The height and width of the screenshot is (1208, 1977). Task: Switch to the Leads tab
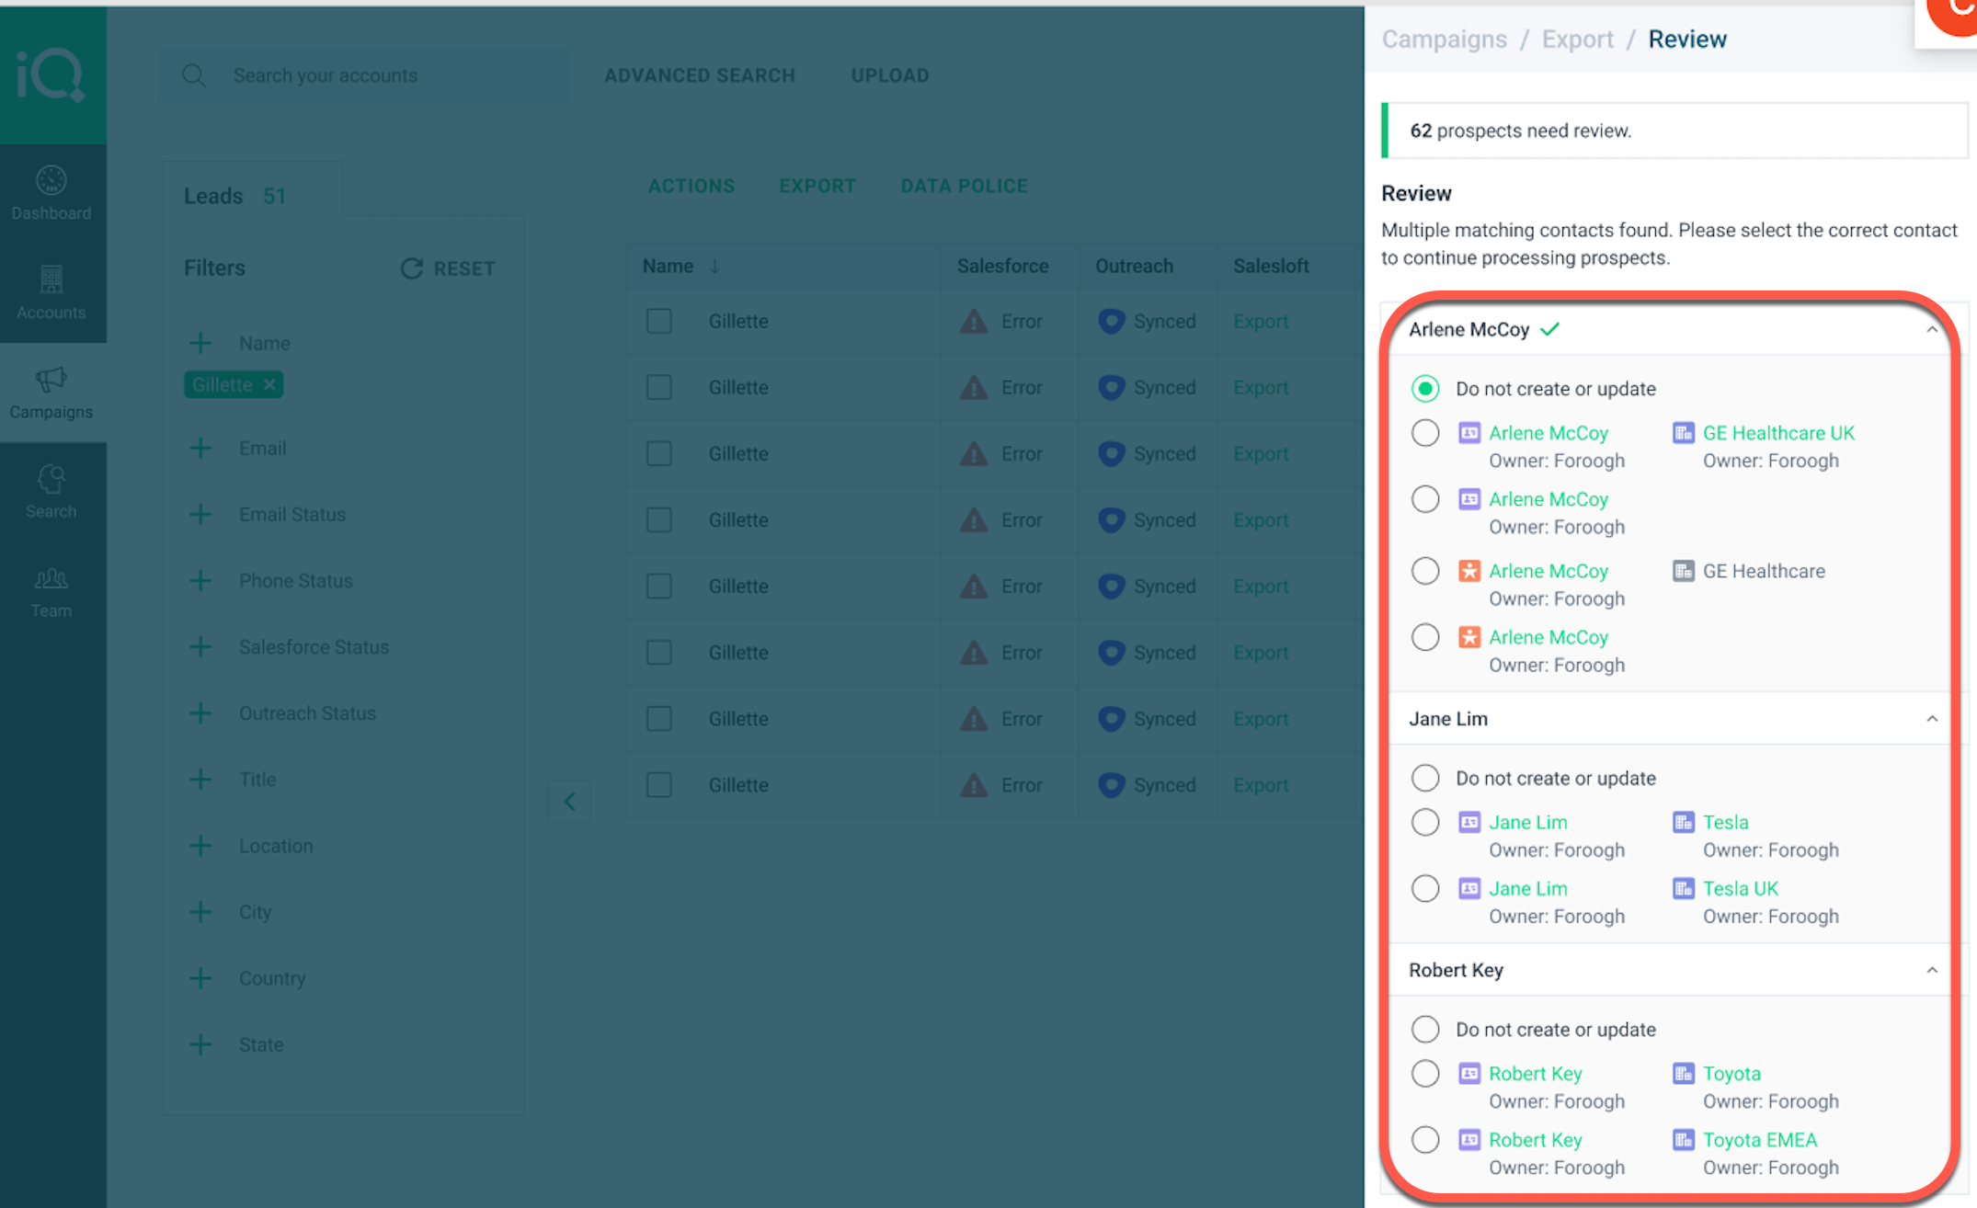click(234, 196)
